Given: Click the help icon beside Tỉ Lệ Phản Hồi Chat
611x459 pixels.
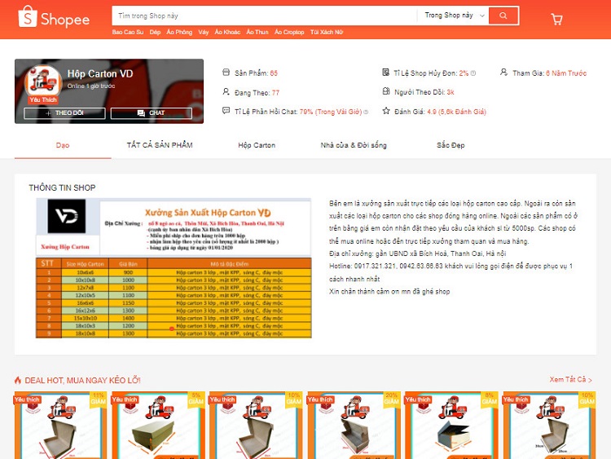Looking at the screenshot, I should pyautogui.click(x=366, y=112).
